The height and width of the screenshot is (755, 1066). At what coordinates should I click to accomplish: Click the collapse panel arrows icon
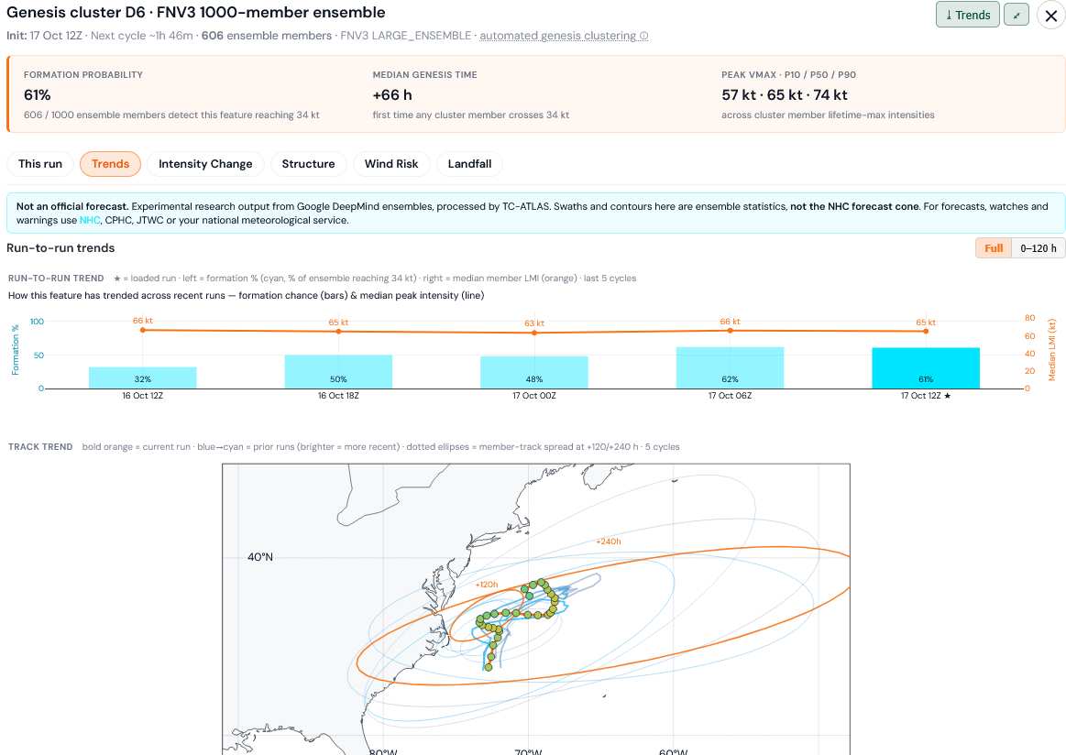[x=1017, y=15]
